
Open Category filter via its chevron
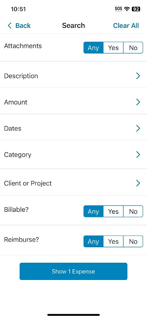point(138,155)
